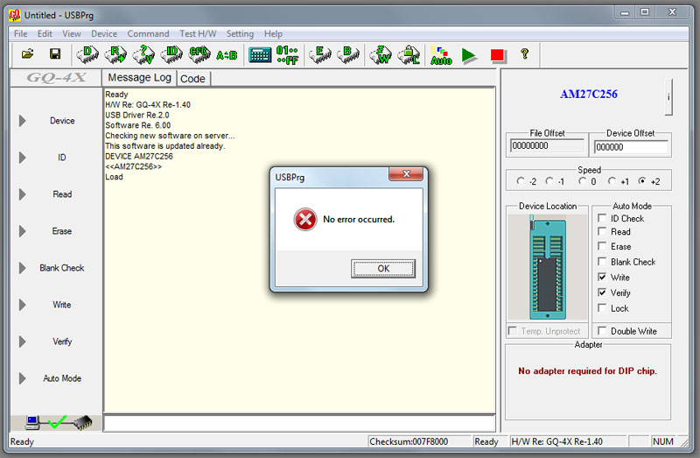700x458 pixels.
Task: Expand the Erase sidebar arrow
Action: click(23, 231)
